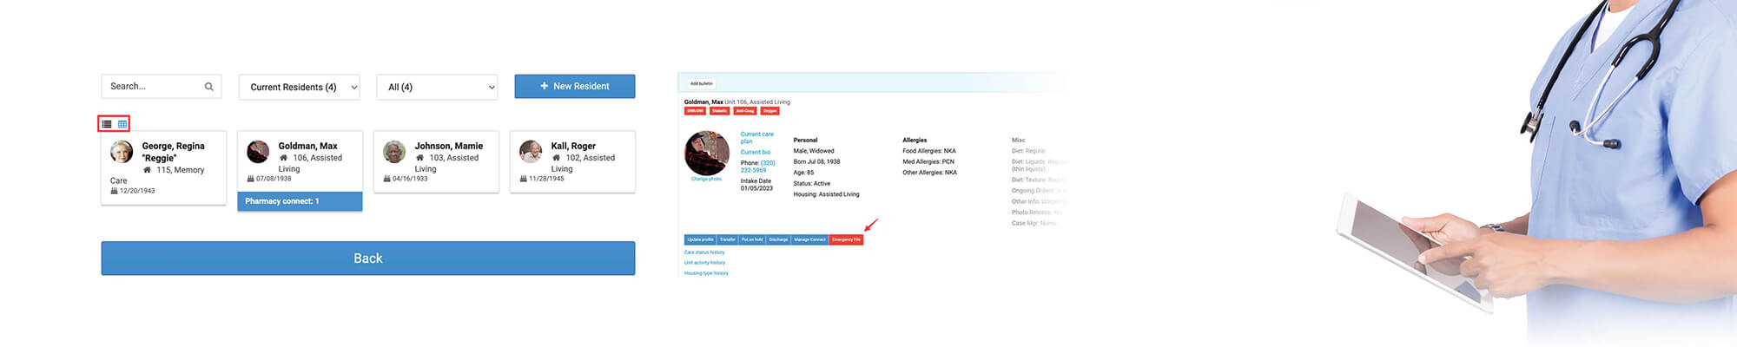Select the Johnson, Mamie name

pyautogui.click(x=448, y=146)
